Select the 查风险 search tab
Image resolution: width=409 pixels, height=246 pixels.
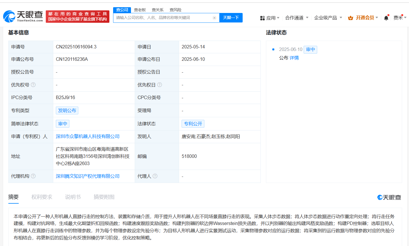[176, 10]
